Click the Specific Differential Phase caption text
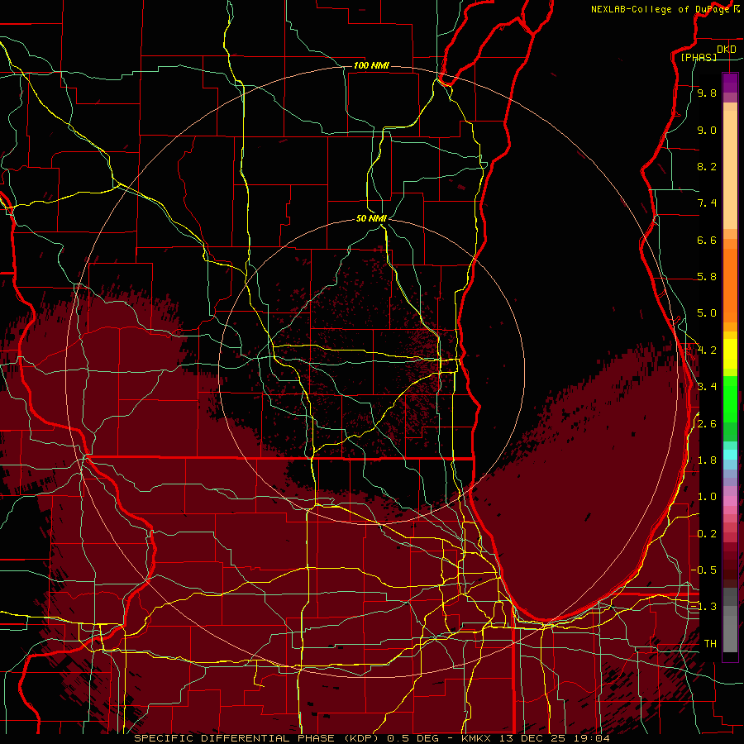Viewport: 744px width, 744px height. 372,738
